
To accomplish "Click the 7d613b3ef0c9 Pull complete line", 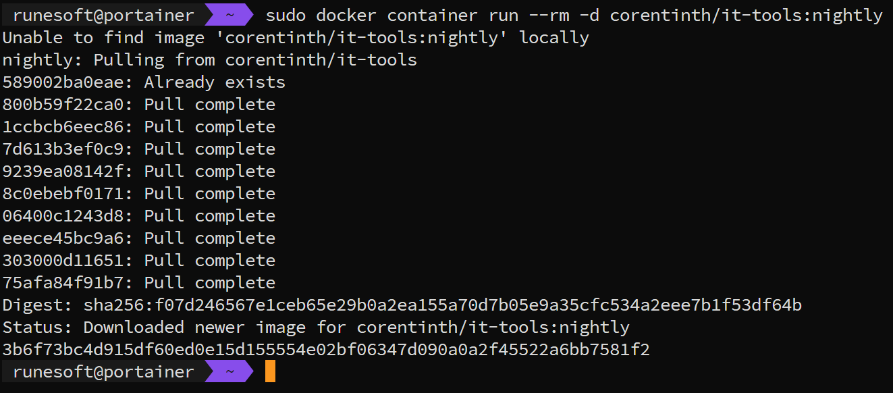I will point(139,149).
